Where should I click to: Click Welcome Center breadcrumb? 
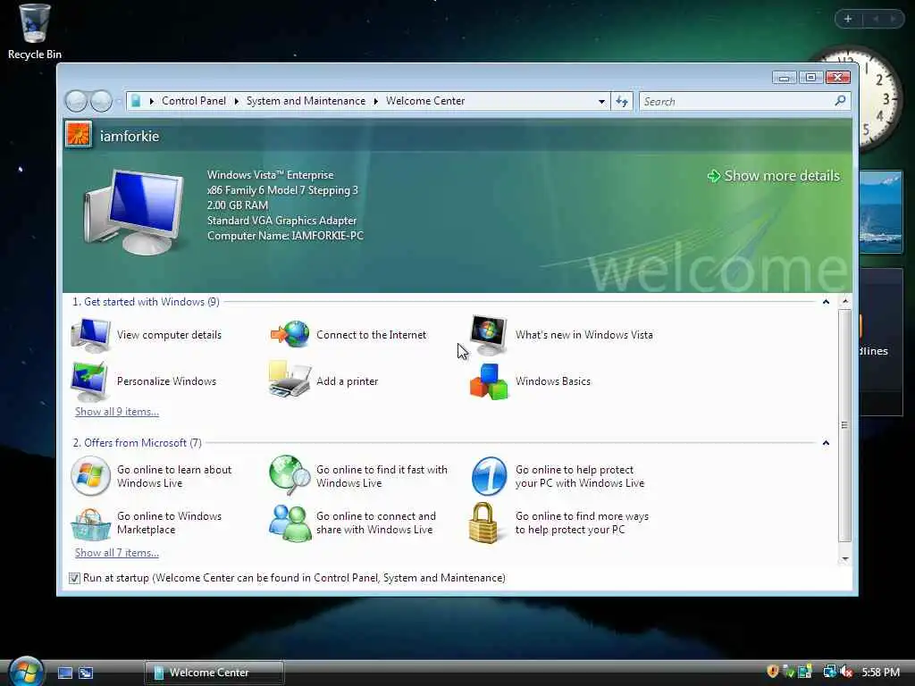425,101
